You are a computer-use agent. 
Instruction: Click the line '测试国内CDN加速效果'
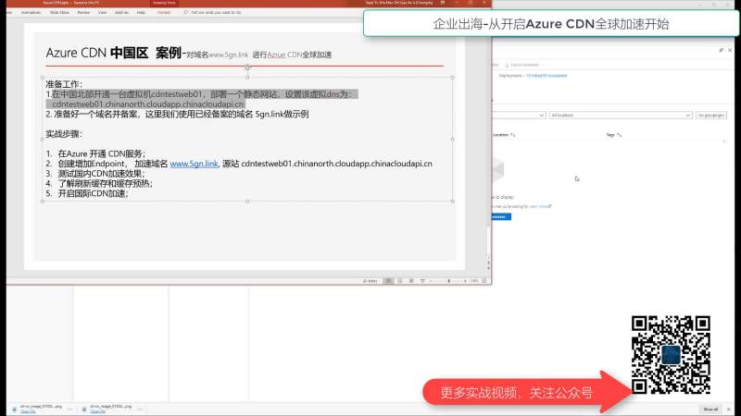(101, 174)
